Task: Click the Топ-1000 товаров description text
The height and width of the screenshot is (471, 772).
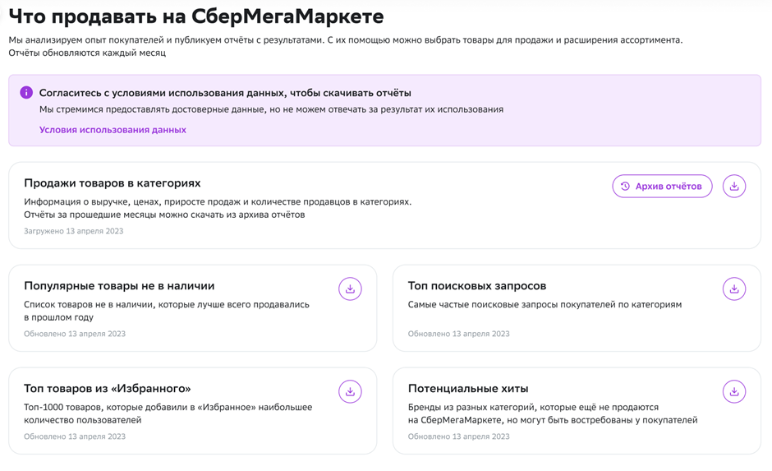Action: pyautogui.click(x=168, y=413)
